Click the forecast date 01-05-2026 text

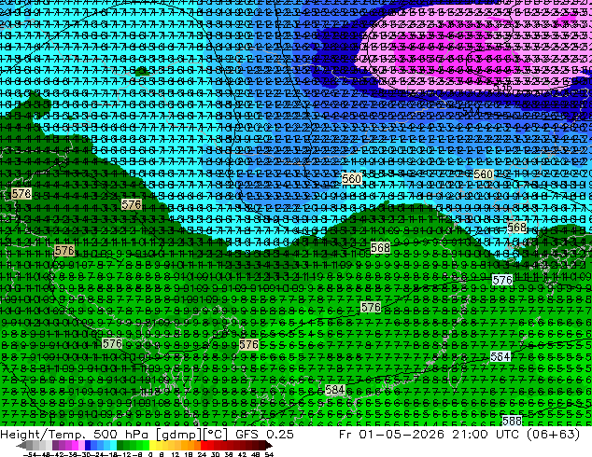point(402,434)
